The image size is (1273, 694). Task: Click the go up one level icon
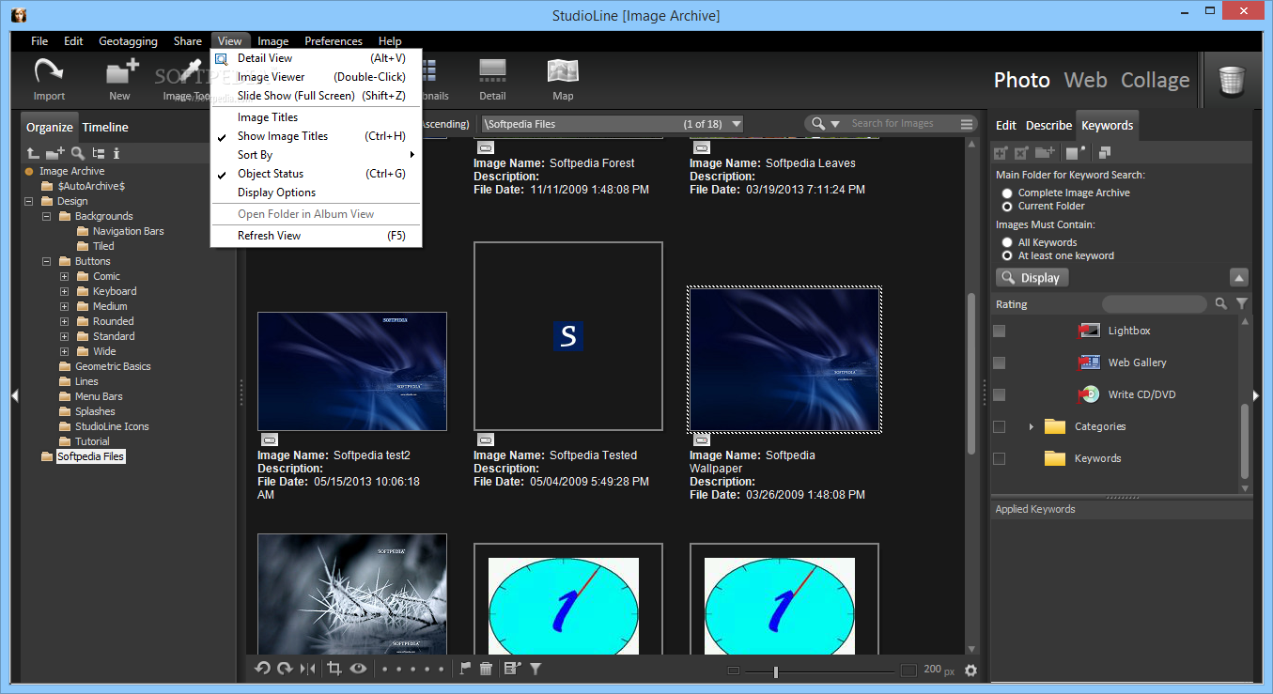point(32,153)
